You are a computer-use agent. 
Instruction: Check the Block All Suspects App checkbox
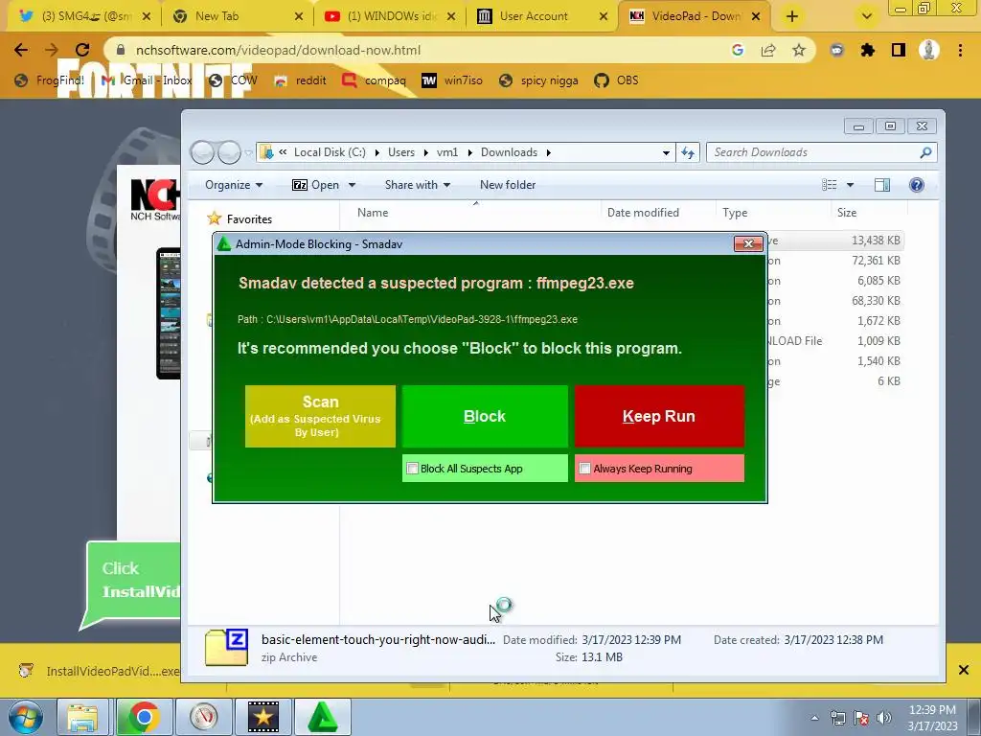coord(412,468)
